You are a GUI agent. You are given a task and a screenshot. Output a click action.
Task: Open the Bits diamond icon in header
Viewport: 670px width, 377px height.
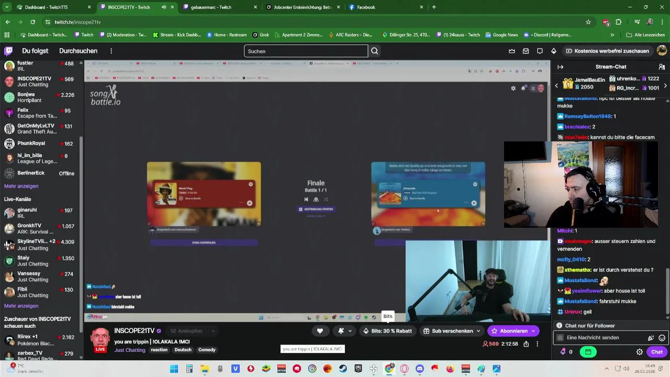tap(554, 51)
